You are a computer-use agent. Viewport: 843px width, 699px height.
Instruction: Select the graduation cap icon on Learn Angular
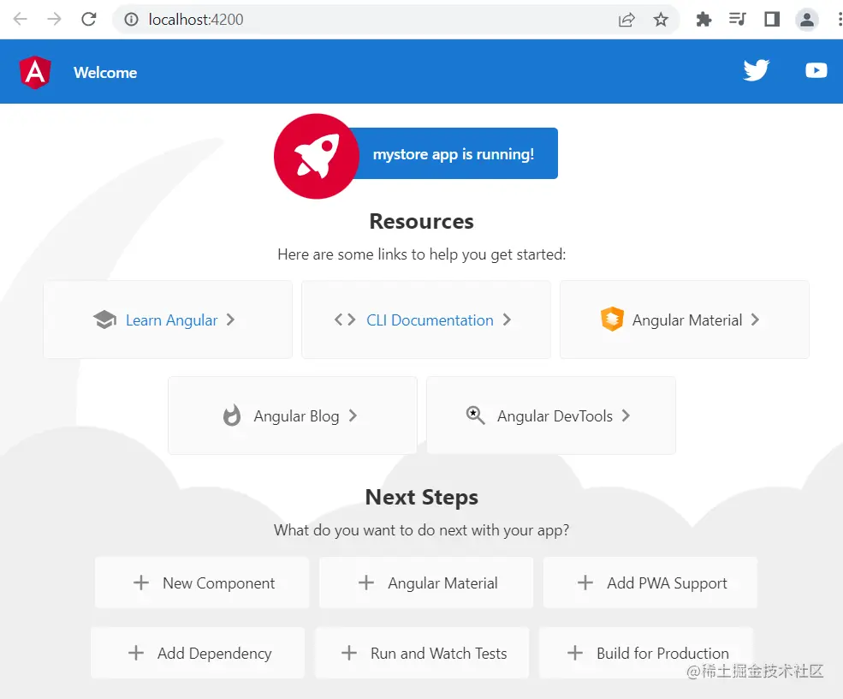(x=104, y=320)
